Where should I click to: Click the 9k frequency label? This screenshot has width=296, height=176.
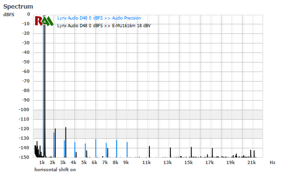pyautogui.click(x=126, y=163)
